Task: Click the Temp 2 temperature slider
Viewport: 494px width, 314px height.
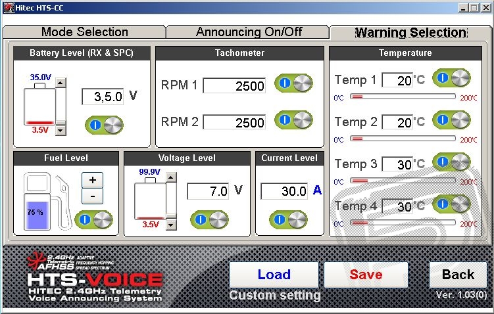Action: 403,139
